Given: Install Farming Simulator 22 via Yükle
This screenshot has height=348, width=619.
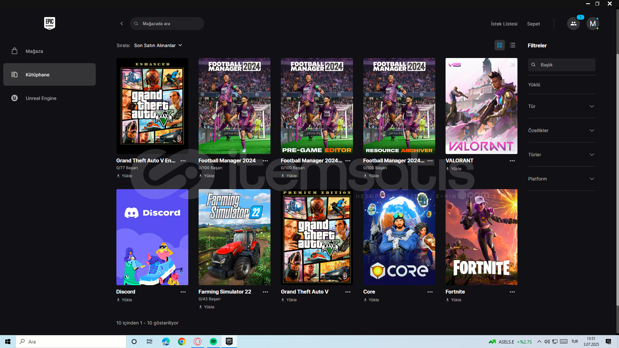Looking at the screenshot, I should (x=207, y=307).
